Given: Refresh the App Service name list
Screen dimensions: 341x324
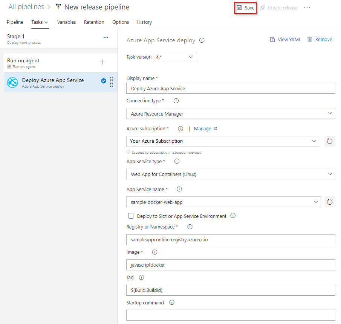Looking at the screenshot, I should click(x=329, y=202).
